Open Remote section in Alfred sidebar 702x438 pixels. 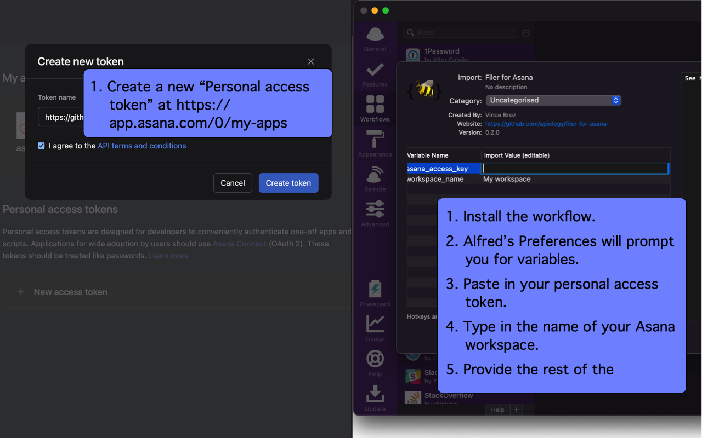[x=375, y=179]
